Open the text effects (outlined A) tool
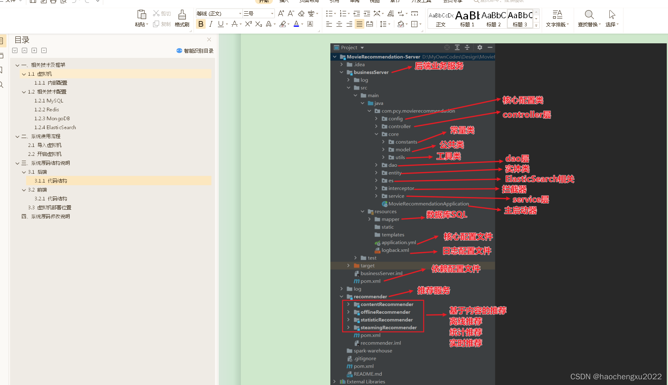The width and height of the screenshot is (668, 385). (x=269, y=24)
